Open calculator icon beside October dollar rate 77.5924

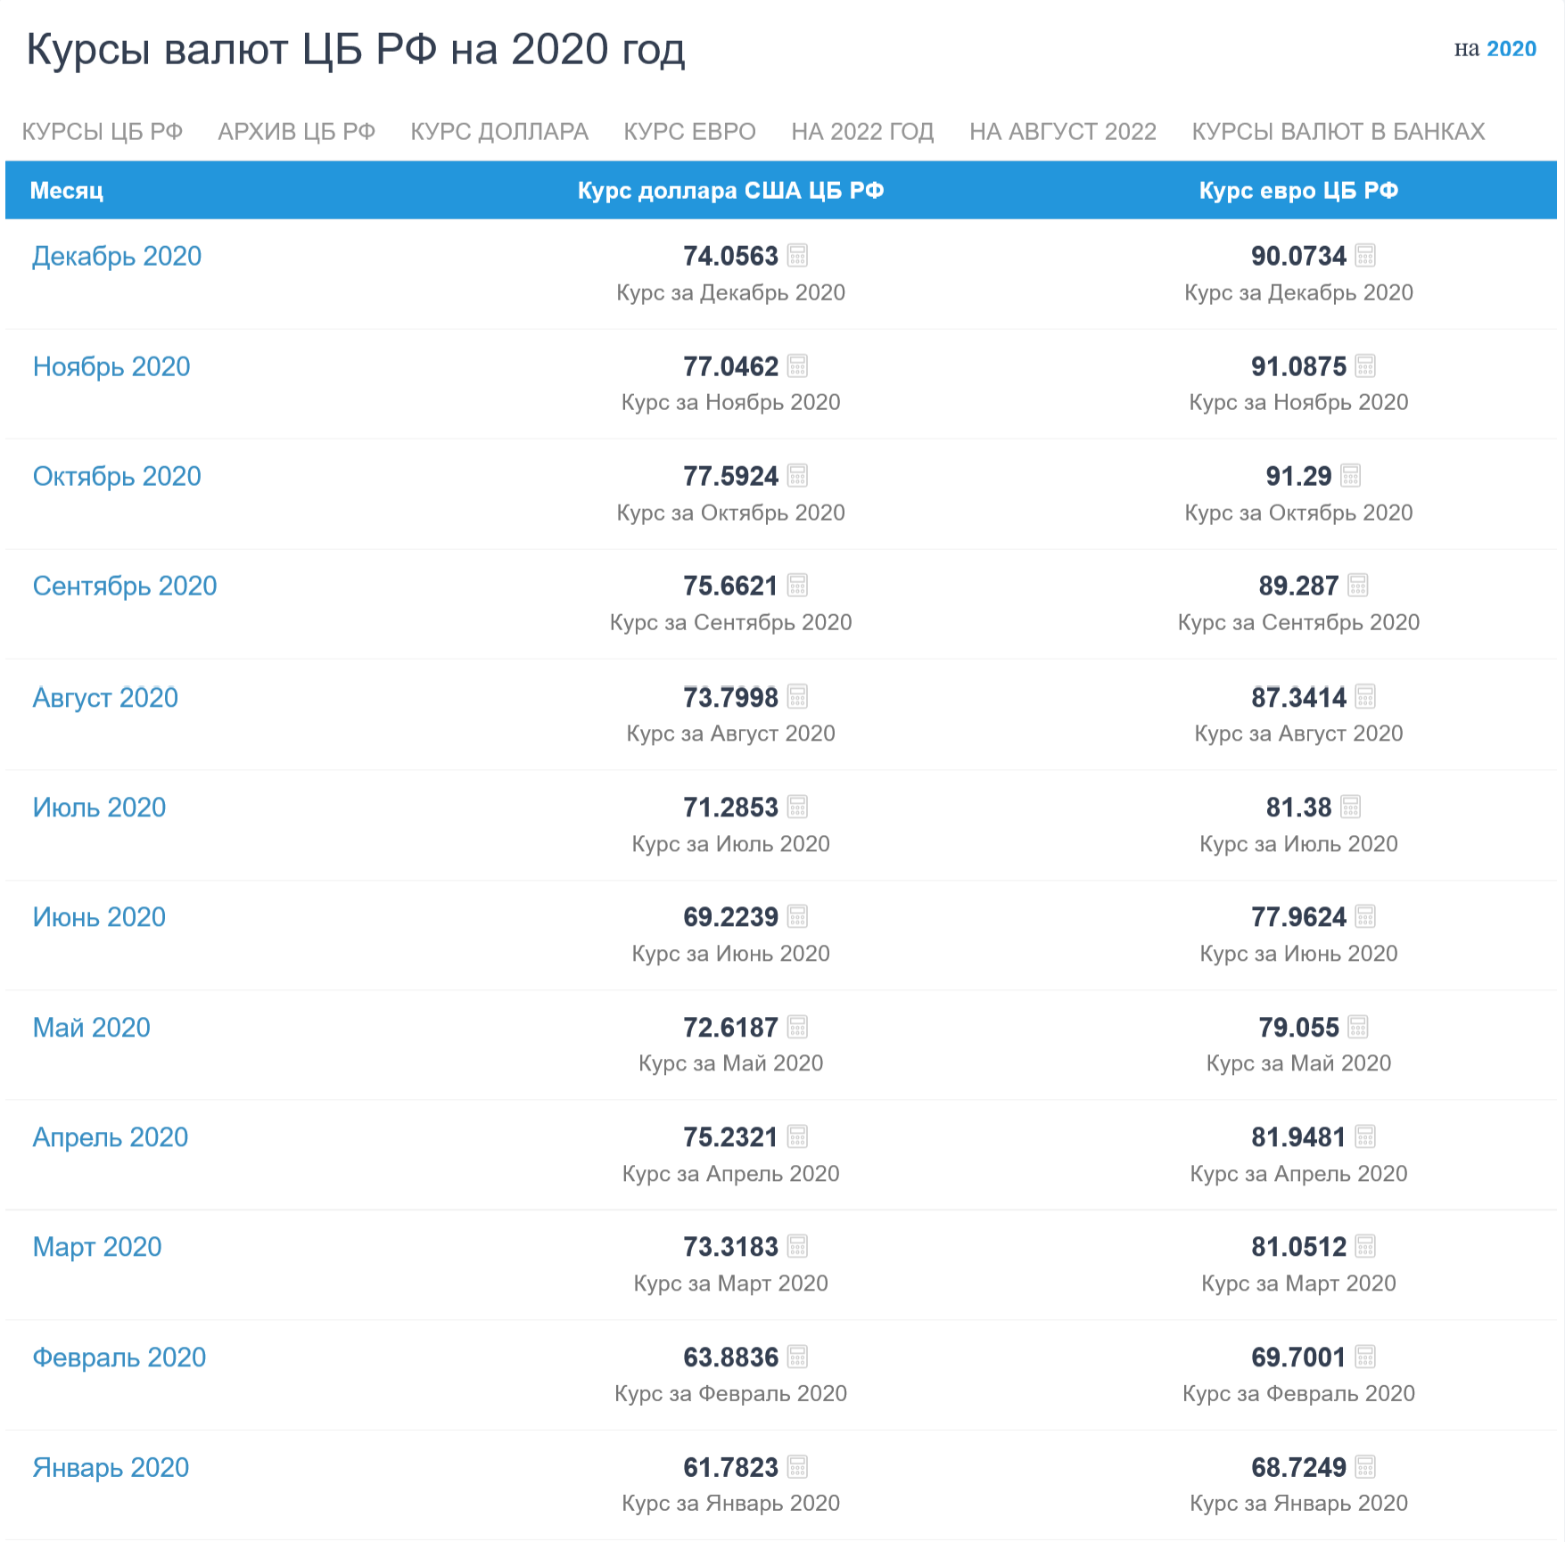pyautogui.click(x=797, y=476)
